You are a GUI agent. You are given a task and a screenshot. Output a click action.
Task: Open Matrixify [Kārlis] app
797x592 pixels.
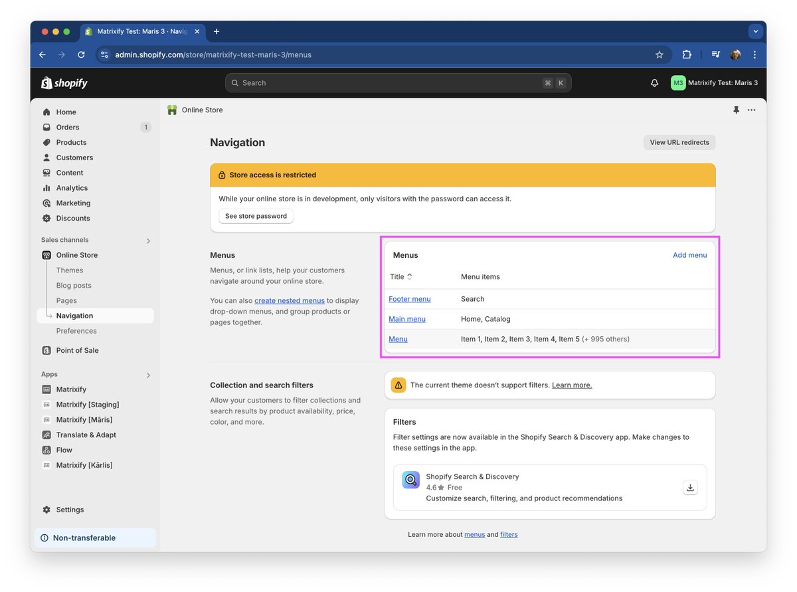tap(84, 465)
